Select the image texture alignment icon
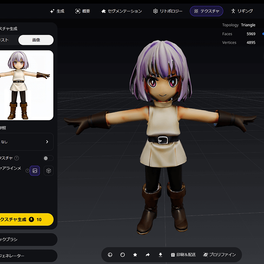The image size is (264, 264). click(x=35, y=171)
